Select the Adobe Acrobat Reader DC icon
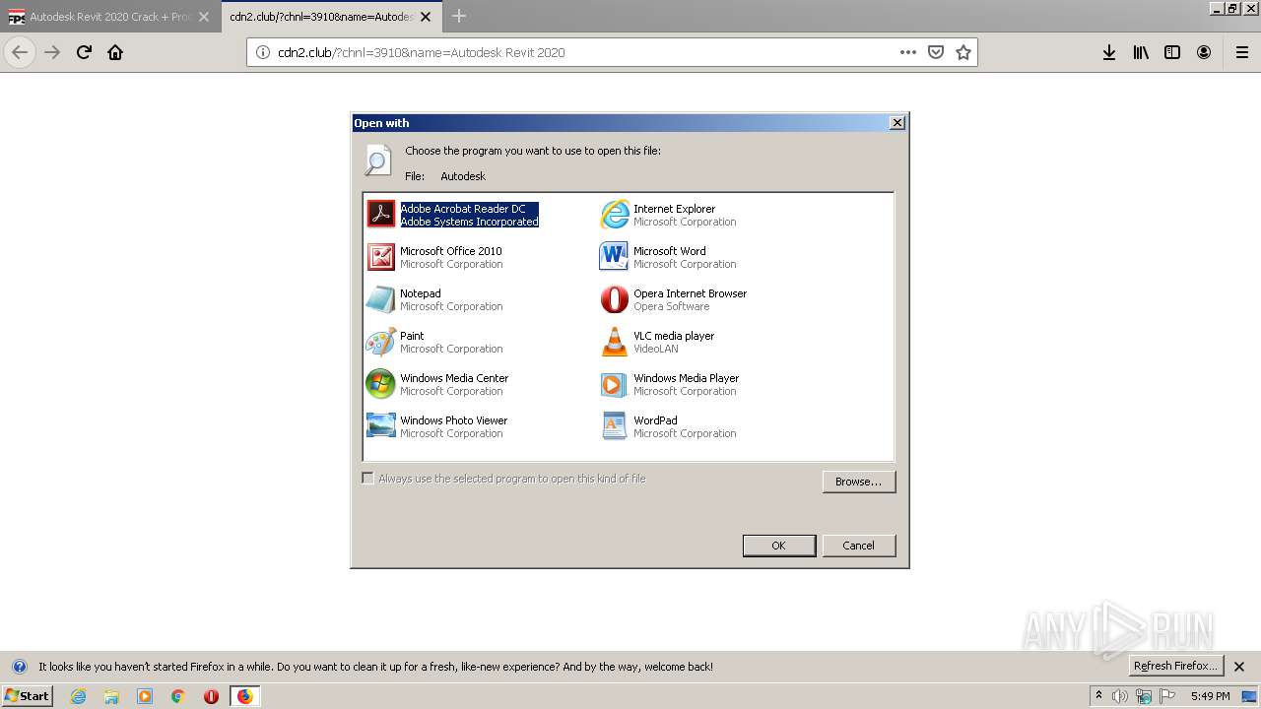Viewport: 1261px width, 709px height. (x=380, y=215)
